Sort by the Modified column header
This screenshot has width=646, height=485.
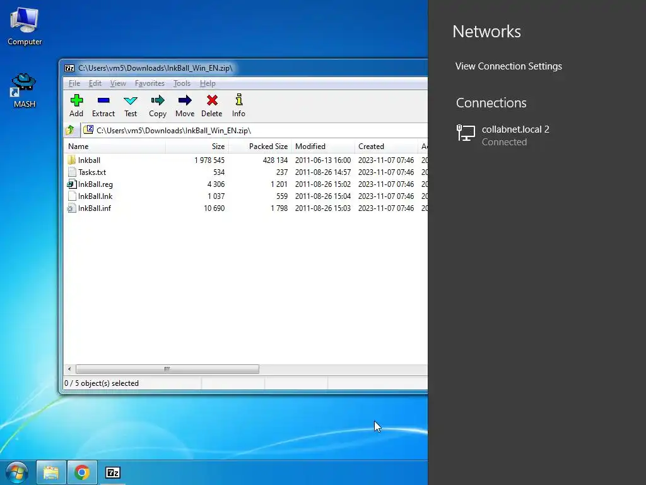tap(323, 147)
